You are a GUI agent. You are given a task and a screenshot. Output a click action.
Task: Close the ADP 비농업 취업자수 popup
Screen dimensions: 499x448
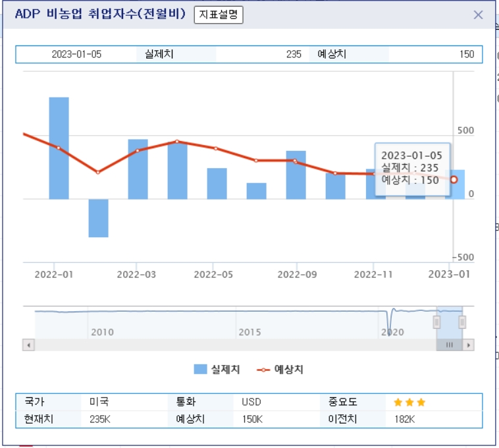tap(478, 14)
